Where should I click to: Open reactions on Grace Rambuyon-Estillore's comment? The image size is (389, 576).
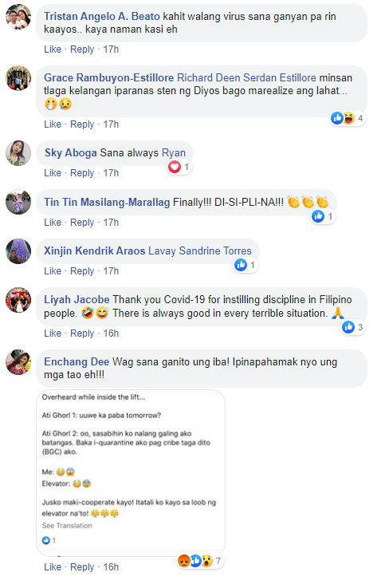click(x=348, y=118)
